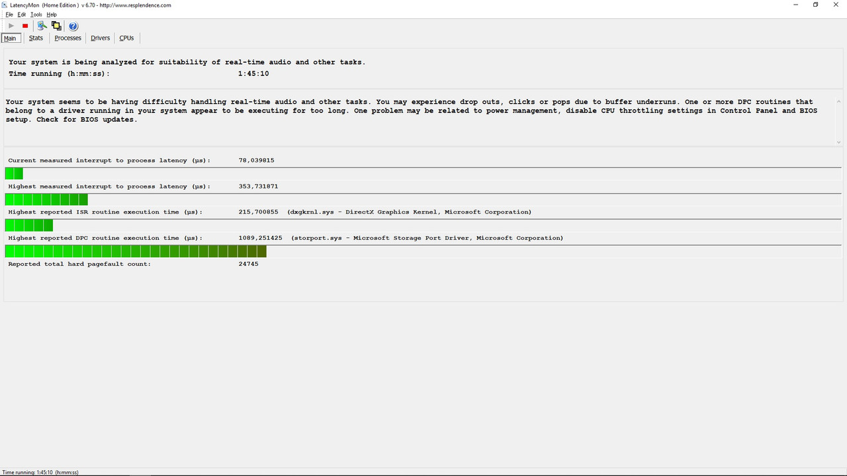This screenshot has height=476, width=847.
Task: Click 'Current measured interrupt to process latency' label
Action: (x=109, y=161)
